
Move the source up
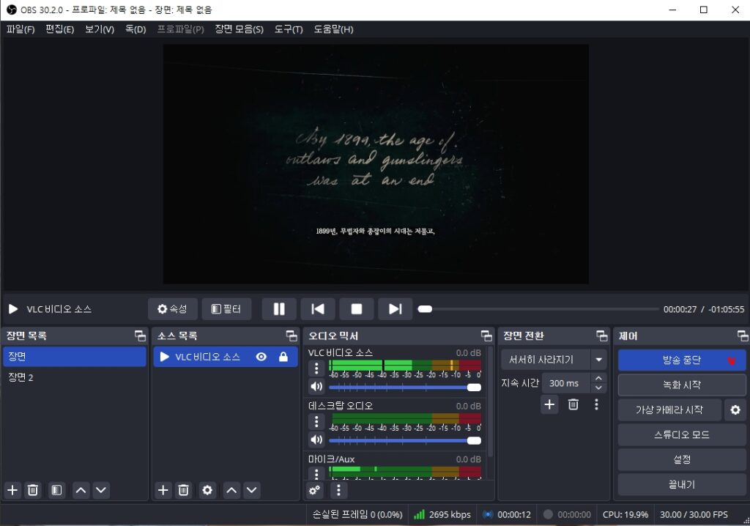point(231,490)
